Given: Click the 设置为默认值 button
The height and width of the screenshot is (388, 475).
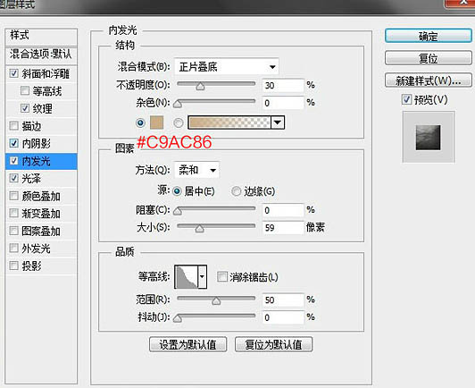Looking at the screenshot, I should [187, 344].
